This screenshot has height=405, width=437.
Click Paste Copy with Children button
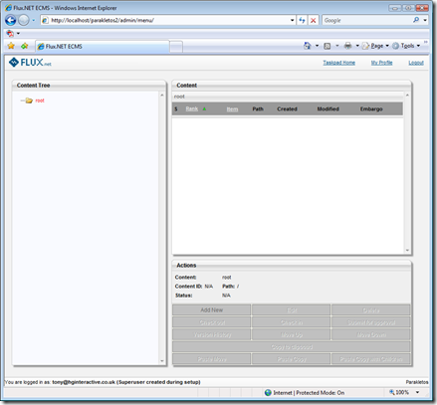371,359
